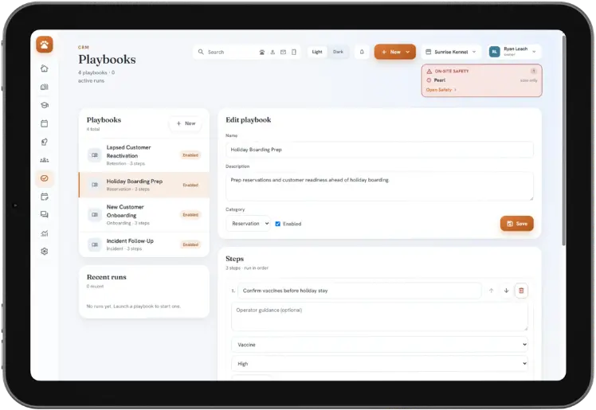Click New in the Playbooks panel
The image size is (596, 410).
(x=185, y=123)
